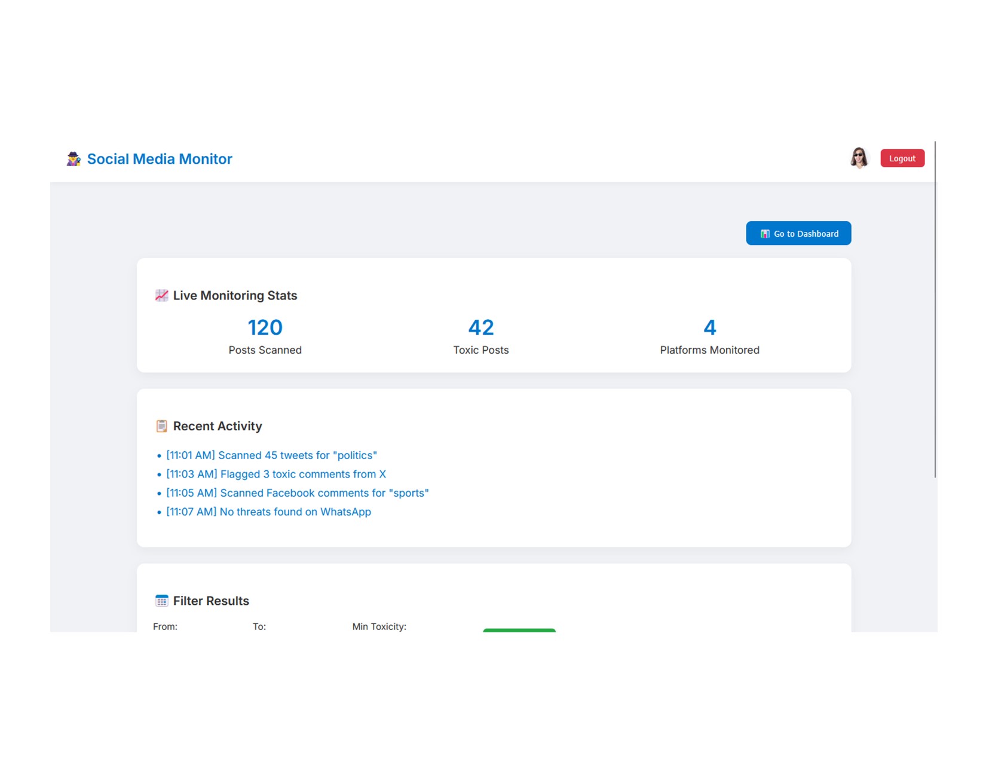Click the flagged 3 toxic comments entry
This screenshot has height=762, width=986.
[x=276, y=474]
